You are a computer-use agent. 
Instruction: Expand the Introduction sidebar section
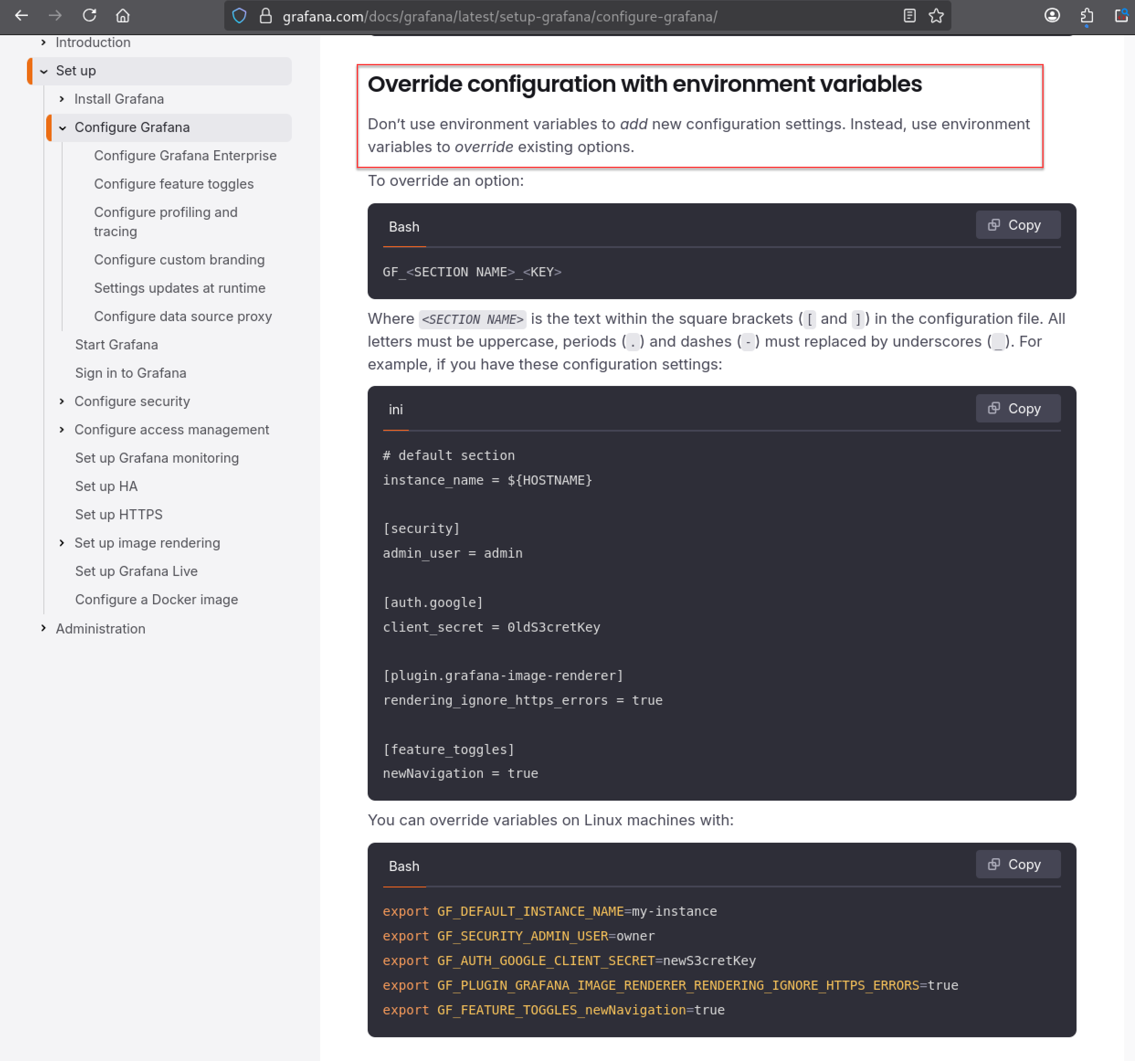coord(43,42)
